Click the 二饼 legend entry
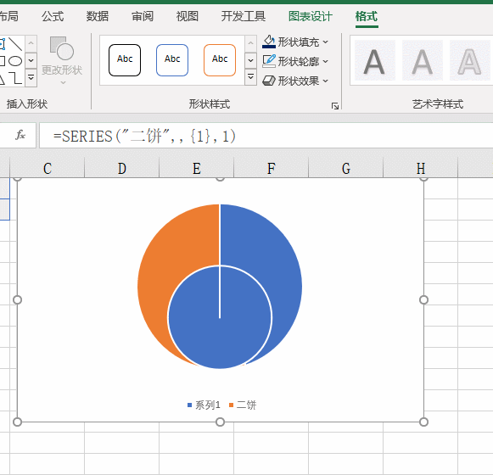Screen dimensions: 493x475 pyautogui.click(x=243, y=405)
